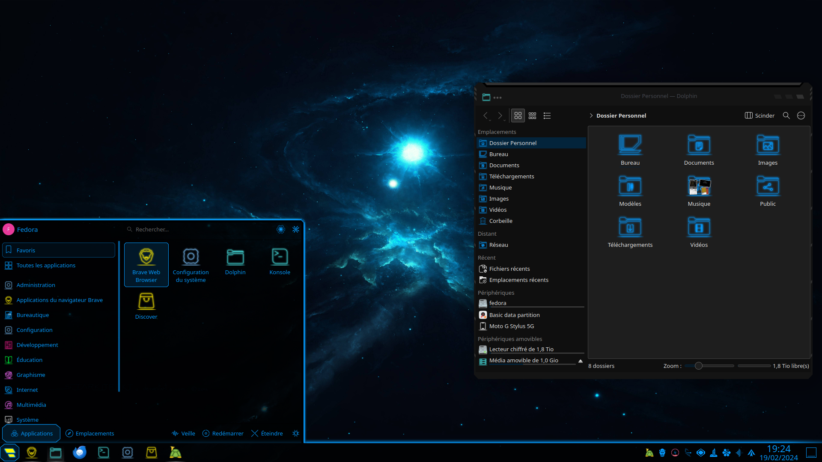Open Brave Web Browser from favorites
Image resolution: width=822 pixels, height=462 pixels.
click(146, 264)
